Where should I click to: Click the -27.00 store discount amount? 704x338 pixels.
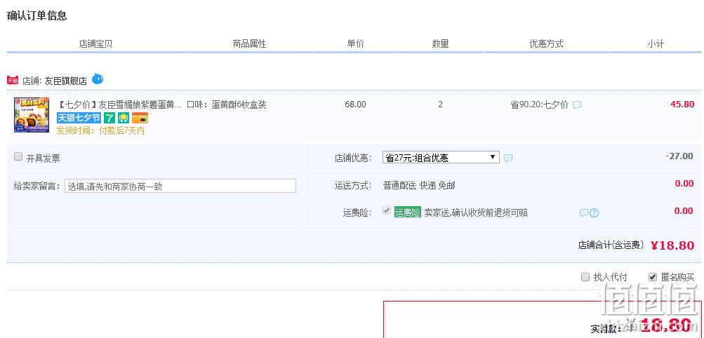tap(679, 156)
